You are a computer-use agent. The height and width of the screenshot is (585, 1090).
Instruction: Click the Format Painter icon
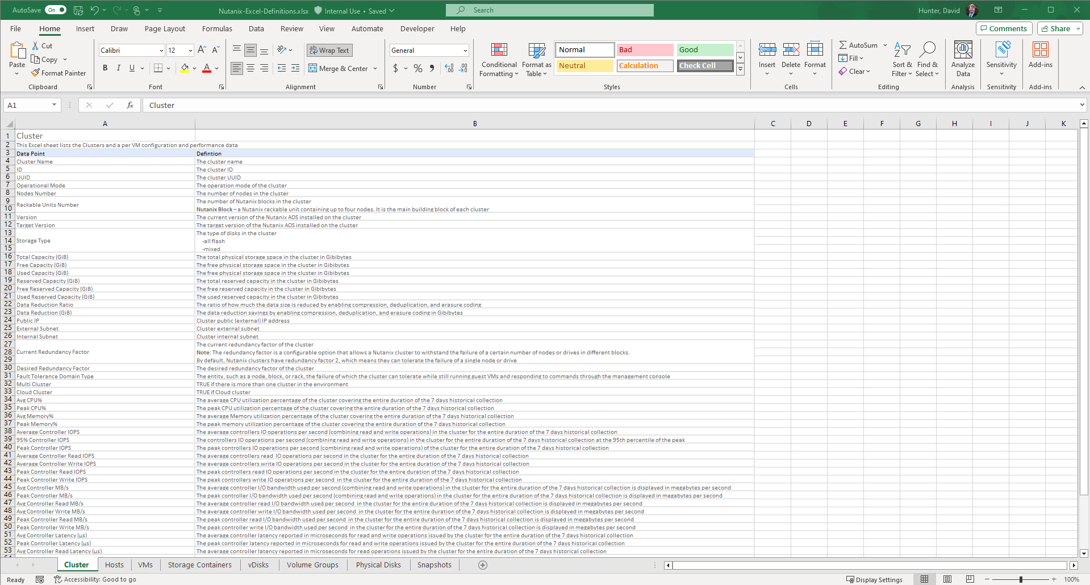click(x=36, y=73)
